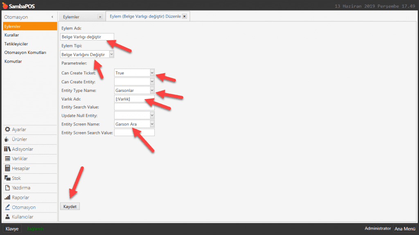Viewport: 419px width, 235px height.
Task: Expand the Entity Type Name dropdown
Action: [152, 90]
